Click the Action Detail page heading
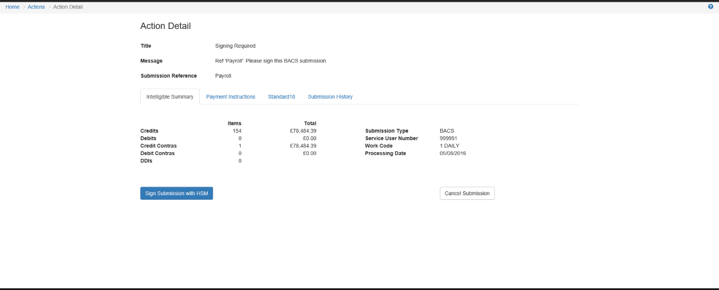The height and width of the screenshot is (290, 719). [166, 26]
